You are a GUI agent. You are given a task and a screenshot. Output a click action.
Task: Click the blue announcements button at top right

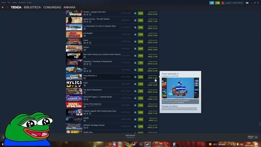coord(212,3)
